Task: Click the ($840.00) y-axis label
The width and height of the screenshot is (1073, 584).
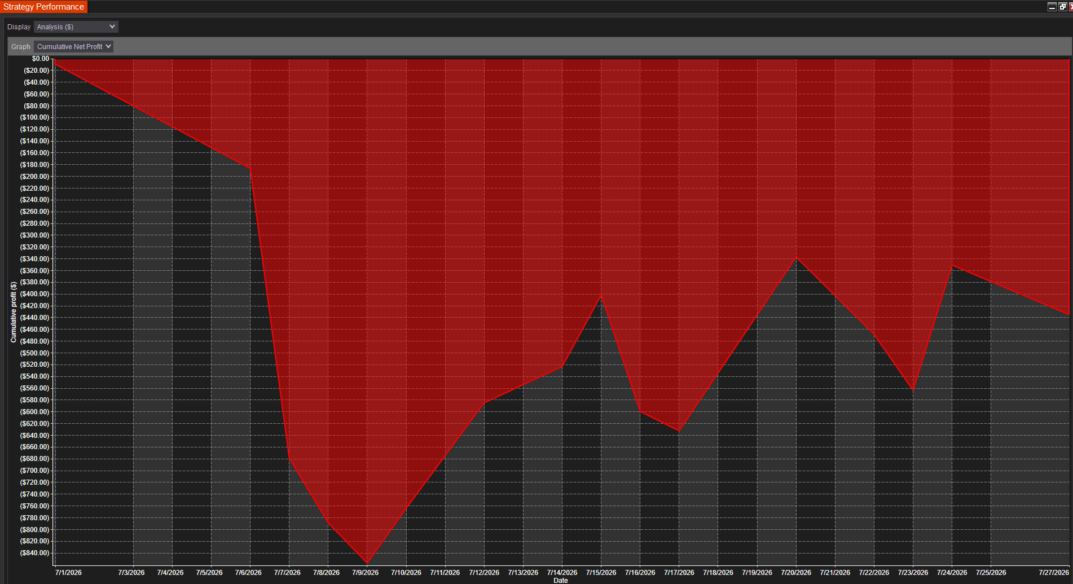Action: [x=35, y=553]
